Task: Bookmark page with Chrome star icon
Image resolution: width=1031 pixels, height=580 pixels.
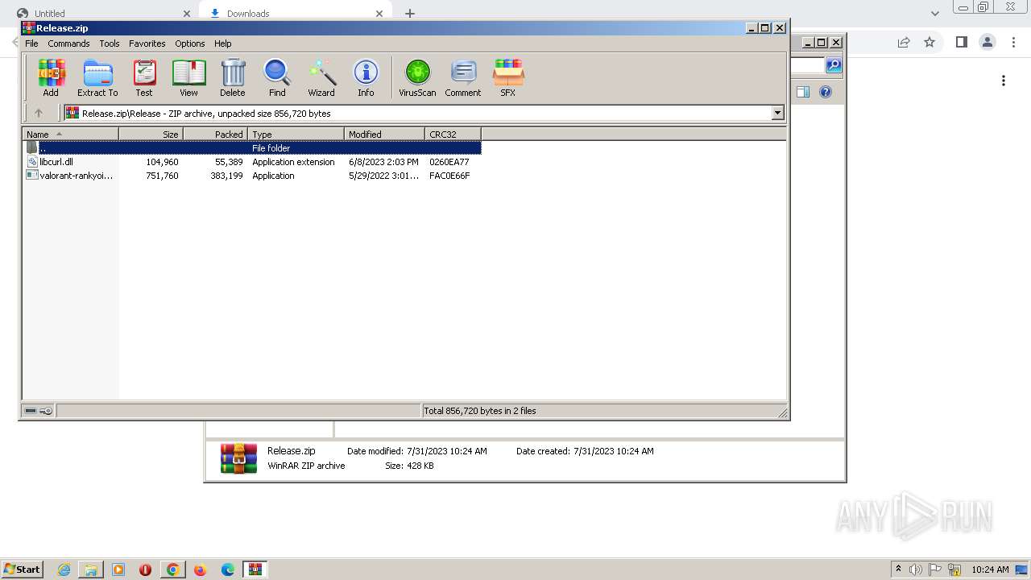Action: coord(930,42)
